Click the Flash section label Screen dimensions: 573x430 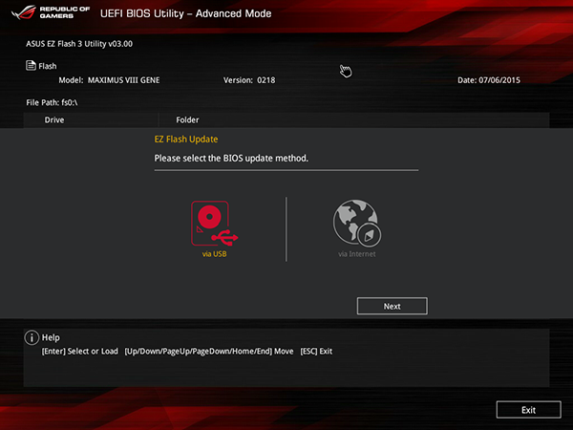pyautogui.click(x=48, y=66)
